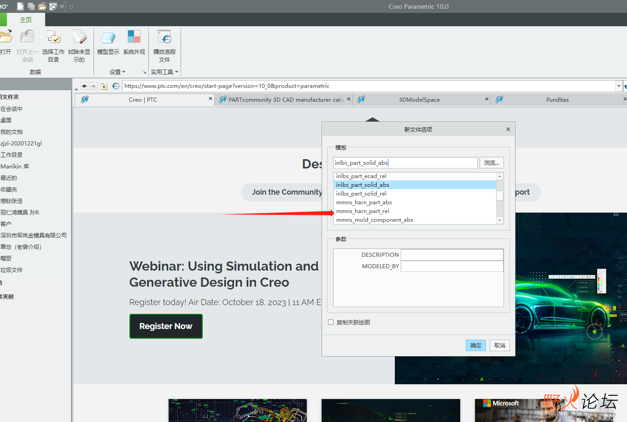Open 工作目录 in folder list

tap(12, 155)
